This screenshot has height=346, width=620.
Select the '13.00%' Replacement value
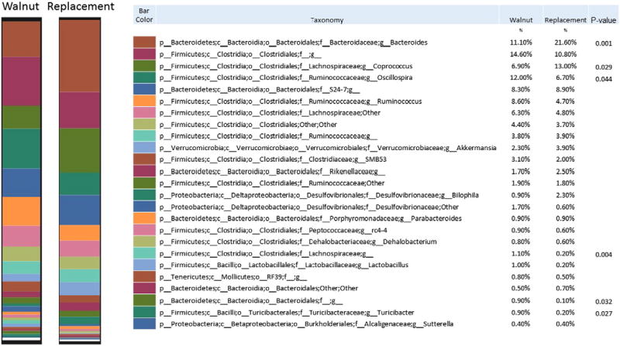pyautogui.click(x=566, y=66)
